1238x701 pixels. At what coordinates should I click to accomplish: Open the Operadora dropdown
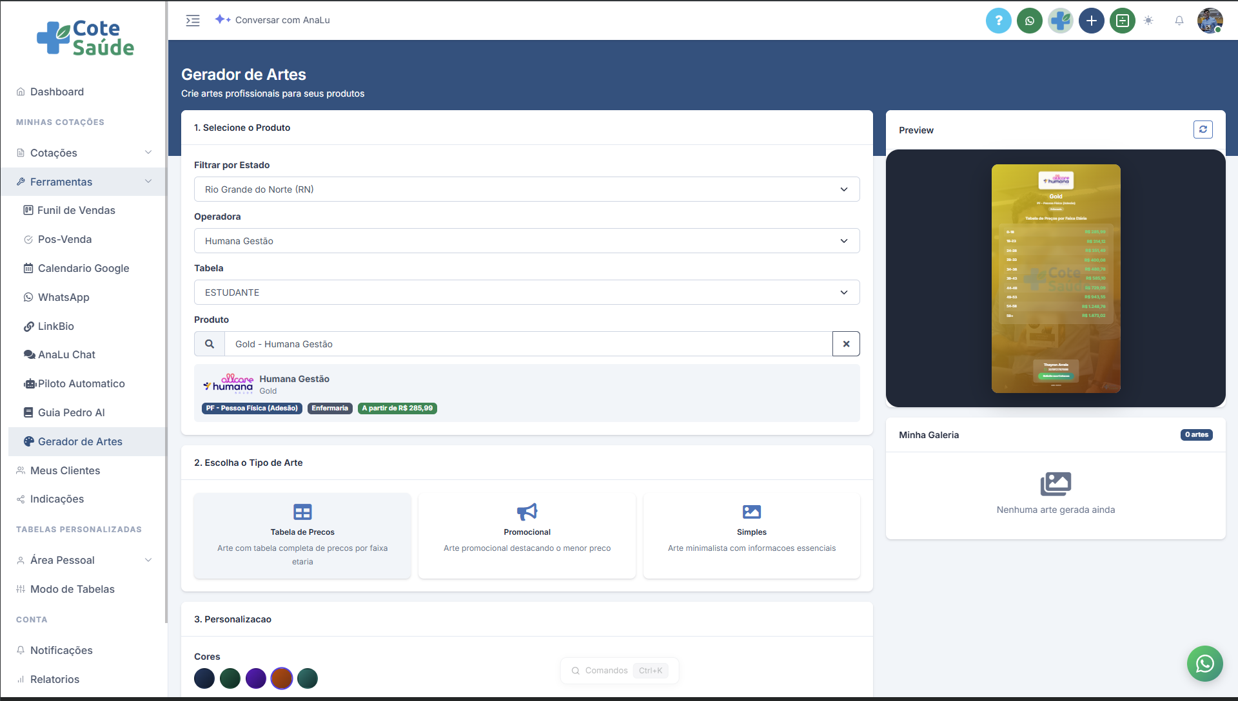coord(526,241)
